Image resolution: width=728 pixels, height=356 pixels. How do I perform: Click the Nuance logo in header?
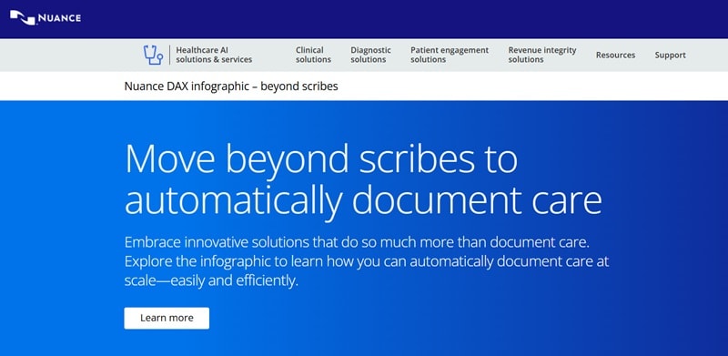point(45,18)
